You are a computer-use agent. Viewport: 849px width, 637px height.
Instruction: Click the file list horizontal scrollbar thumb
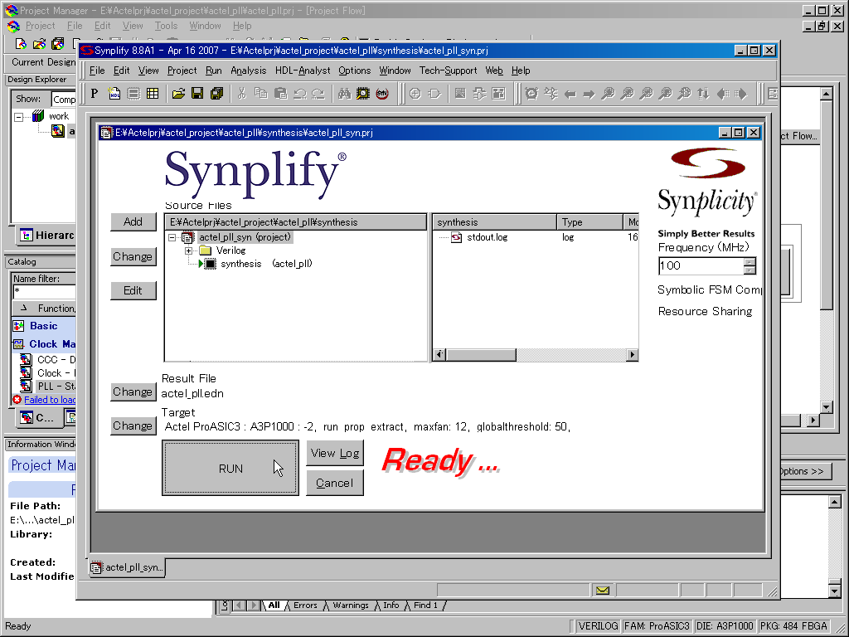482,355
